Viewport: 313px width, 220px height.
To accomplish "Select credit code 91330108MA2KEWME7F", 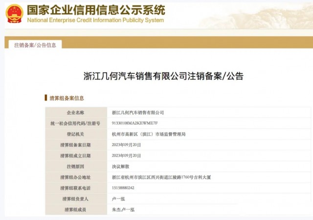I will pos(135,123).
